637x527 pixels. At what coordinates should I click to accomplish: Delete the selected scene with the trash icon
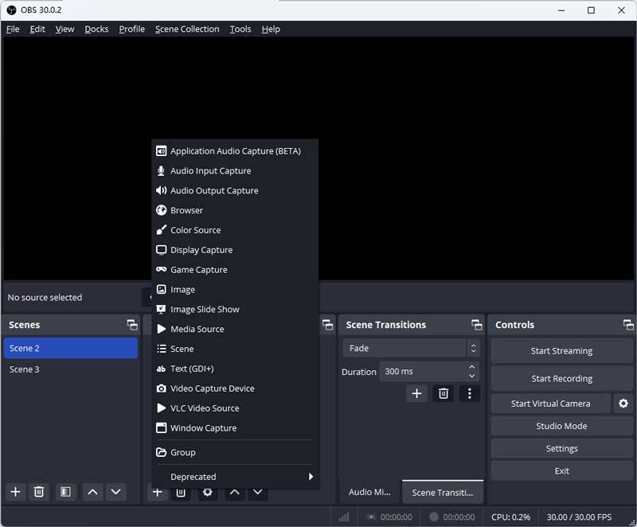38,492
